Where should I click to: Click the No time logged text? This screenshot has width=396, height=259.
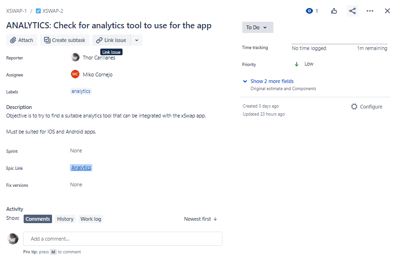(x=309, y=48)
